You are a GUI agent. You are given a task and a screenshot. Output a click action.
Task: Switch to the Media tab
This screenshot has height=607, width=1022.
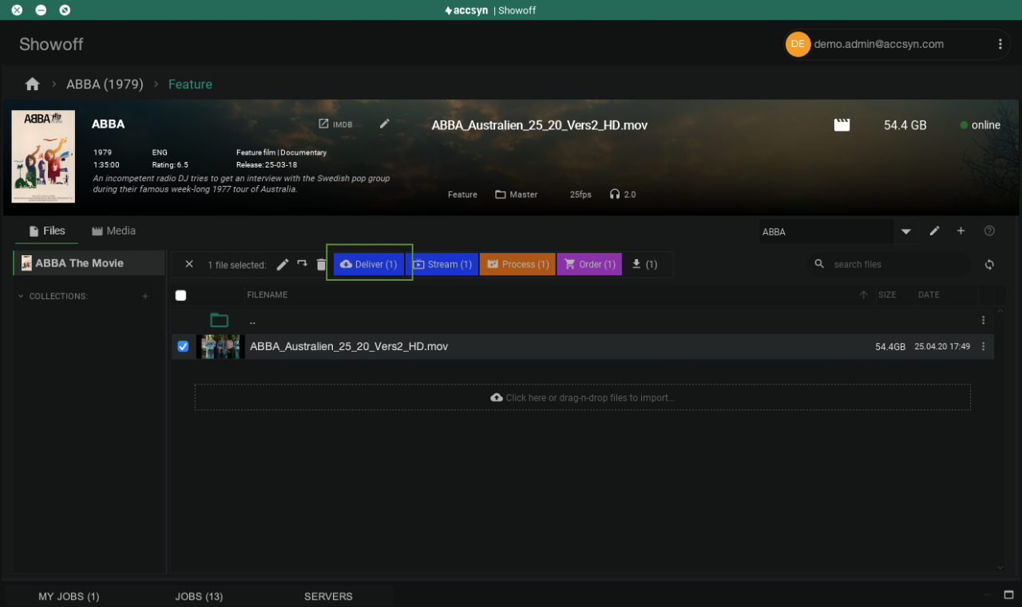113,231
